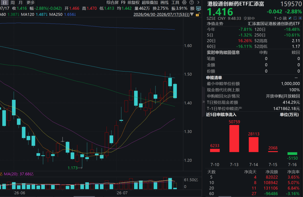Image resolution: width=303 pixels, height=197 pixels.
Task: Open the 综合屏 view
Action: (x=112, y=3)
